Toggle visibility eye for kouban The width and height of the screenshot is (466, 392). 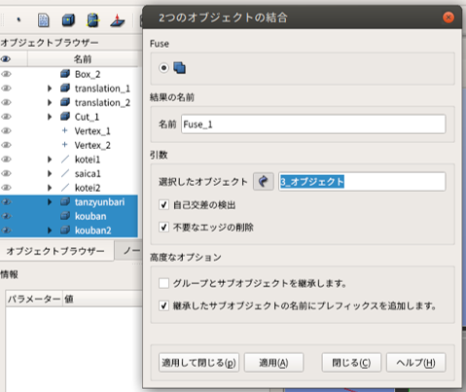(6, 216)
